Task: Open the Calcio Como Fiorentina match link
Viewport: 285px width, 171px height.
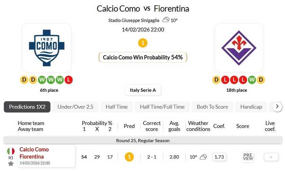Action: [34, 153]
